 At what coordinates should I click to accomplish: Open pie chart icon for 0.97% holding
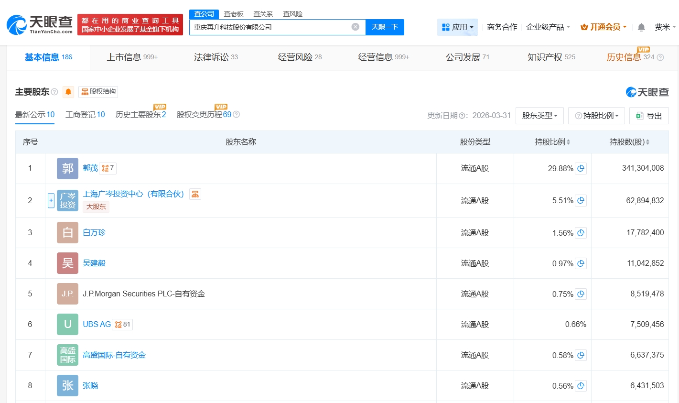pyautogui.click(x=581, y=263)
